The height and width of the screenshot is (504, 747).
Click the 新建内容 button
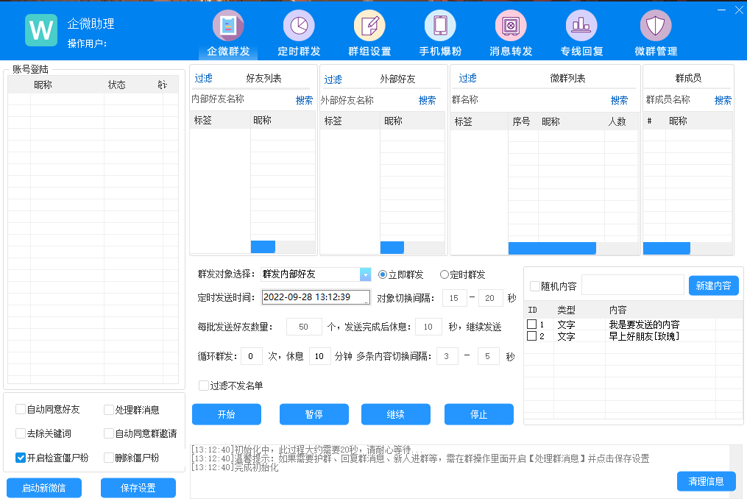[713, 285]
